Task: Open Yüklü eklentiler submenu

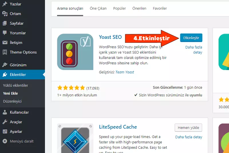Action: [15, 85]
